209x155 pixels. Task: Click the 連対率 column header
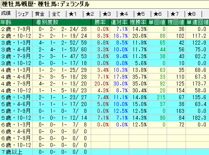(119, 22)
